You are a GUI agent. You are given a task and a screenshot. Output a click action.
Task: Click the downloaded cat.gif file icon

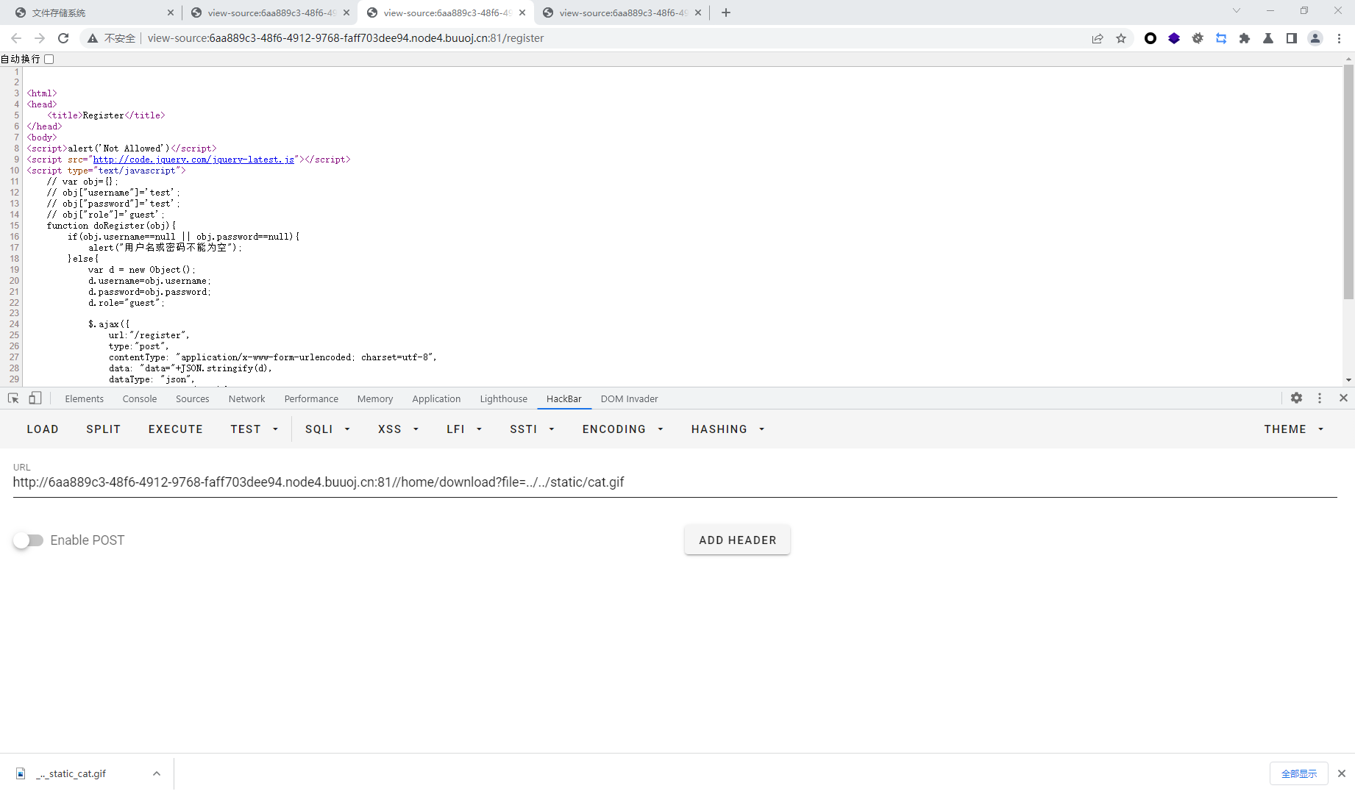pyautogui.click(x=21, y=773)
